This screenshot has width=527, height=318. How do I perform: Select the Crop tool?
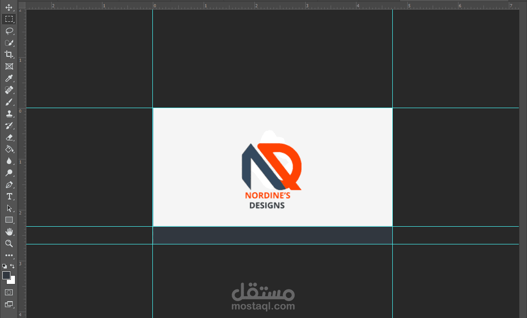[x=9, y=55]
